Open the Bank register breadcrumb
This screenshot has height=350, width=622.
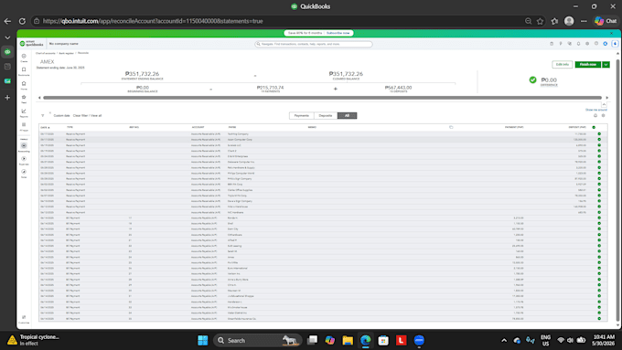click(66, 53)
